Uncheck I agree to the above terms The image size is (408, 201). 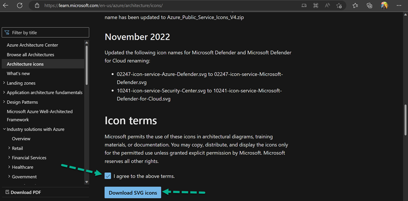[x=108, y=176]
